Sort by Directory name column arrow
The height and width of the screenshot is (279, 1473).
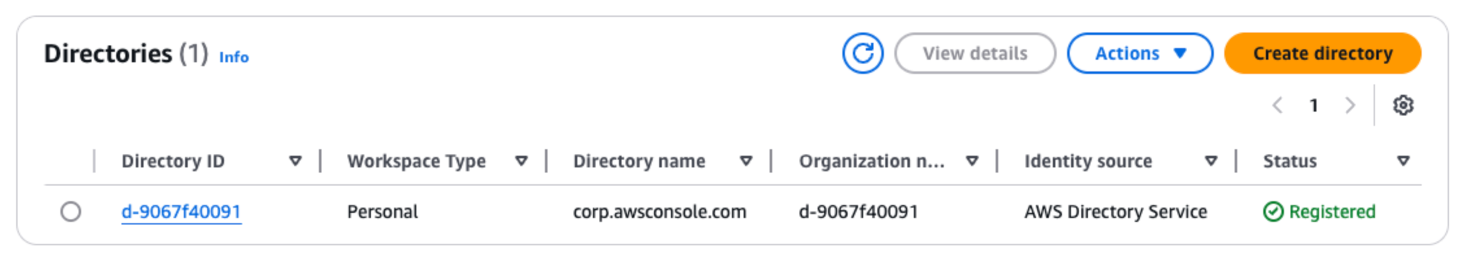click(x=746, y=161)
